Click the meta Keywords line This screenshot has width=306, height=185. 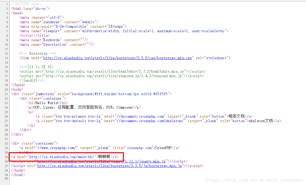pos(53,40)
